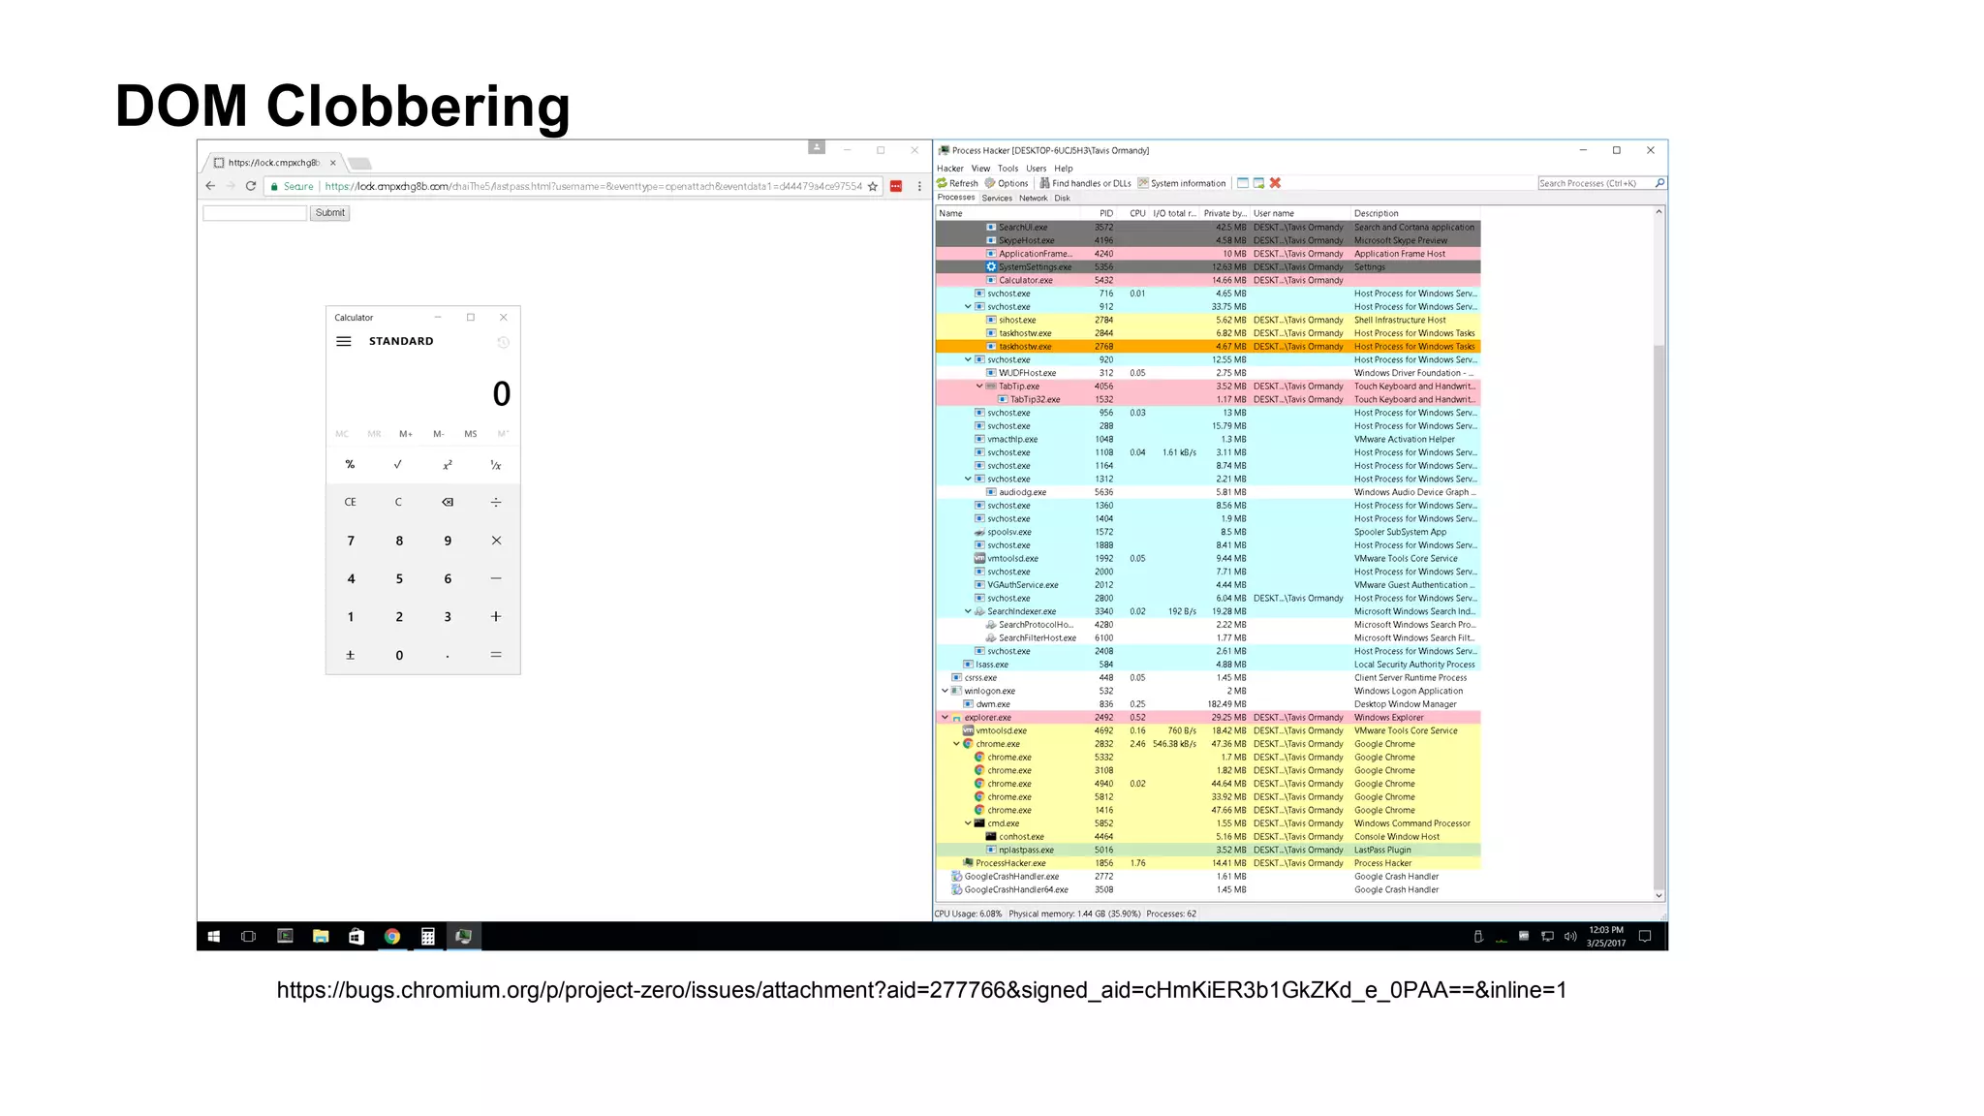Click the percent key in Calculator
Viewport: 1984px width, 1116px height.
click(351, 465)
